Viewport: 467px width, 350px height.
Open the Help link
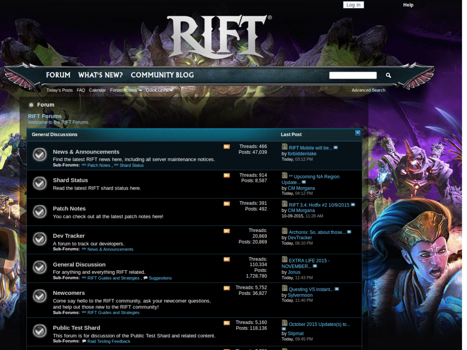(x=408, y=5)
